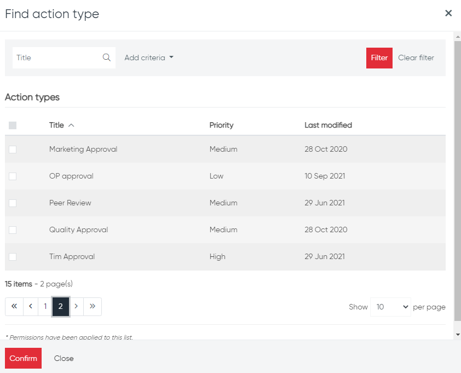Click the Close button in footer
The image size is (461, 373).
[64, 358]
